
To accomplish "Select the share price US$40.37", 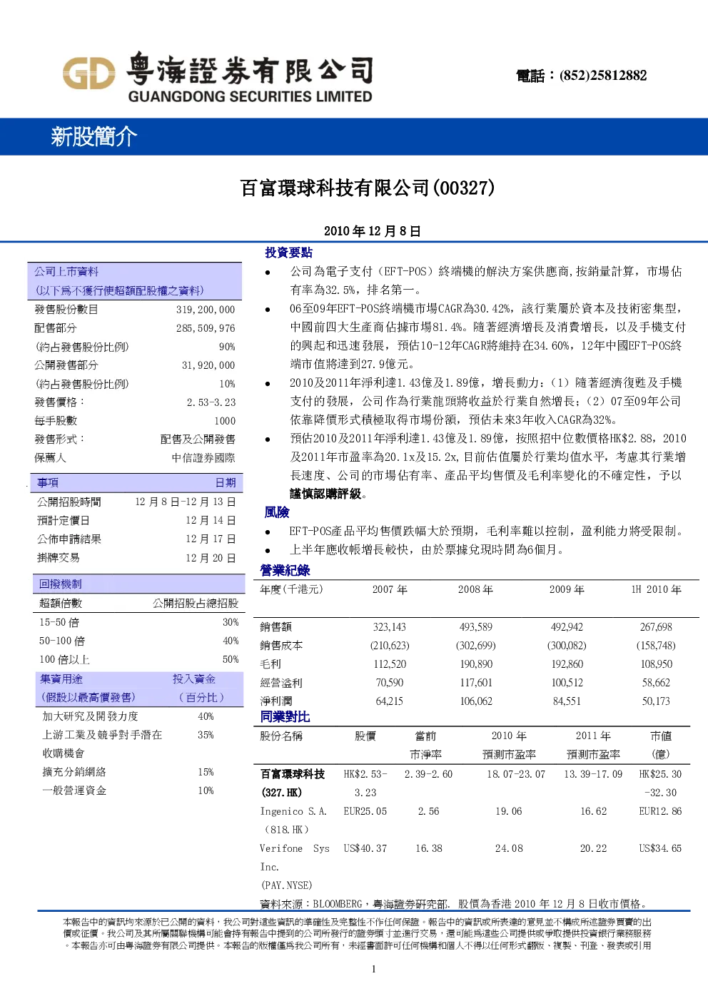I will 365,848.
